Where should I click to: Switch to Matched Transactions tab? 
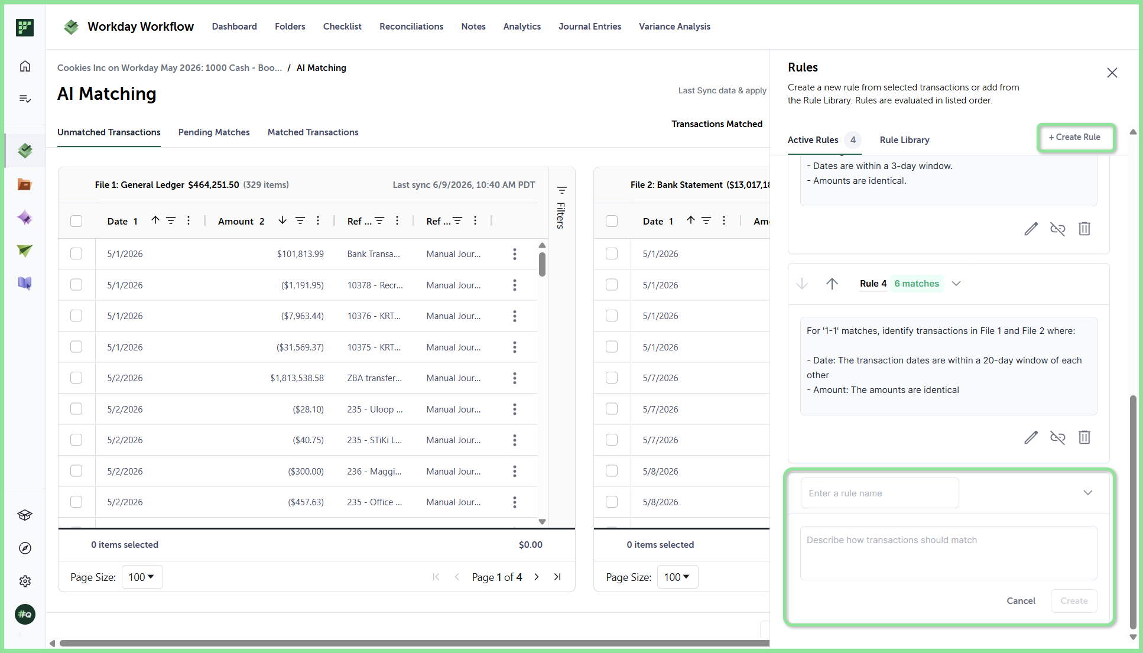point(313,132)
